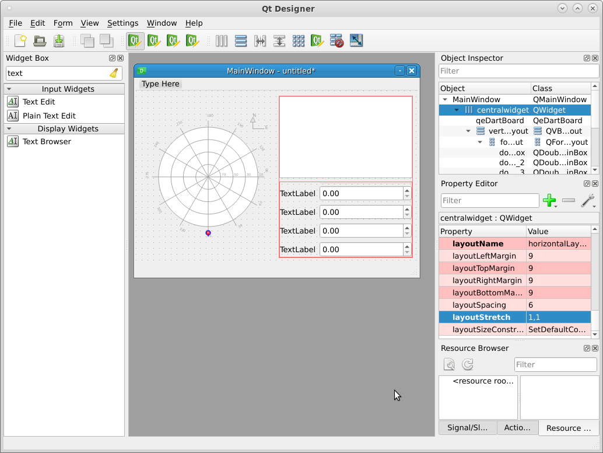Collapse the Input Widgets category
Screen dimensions: 603x453
[9, 89]
